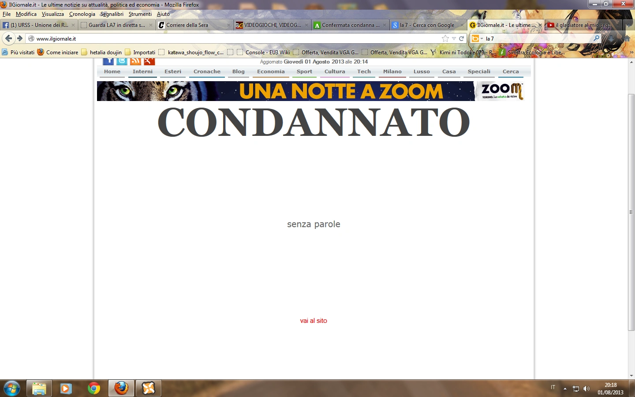
Task: Open the Cronache section
Action: (x=207, y=71)
